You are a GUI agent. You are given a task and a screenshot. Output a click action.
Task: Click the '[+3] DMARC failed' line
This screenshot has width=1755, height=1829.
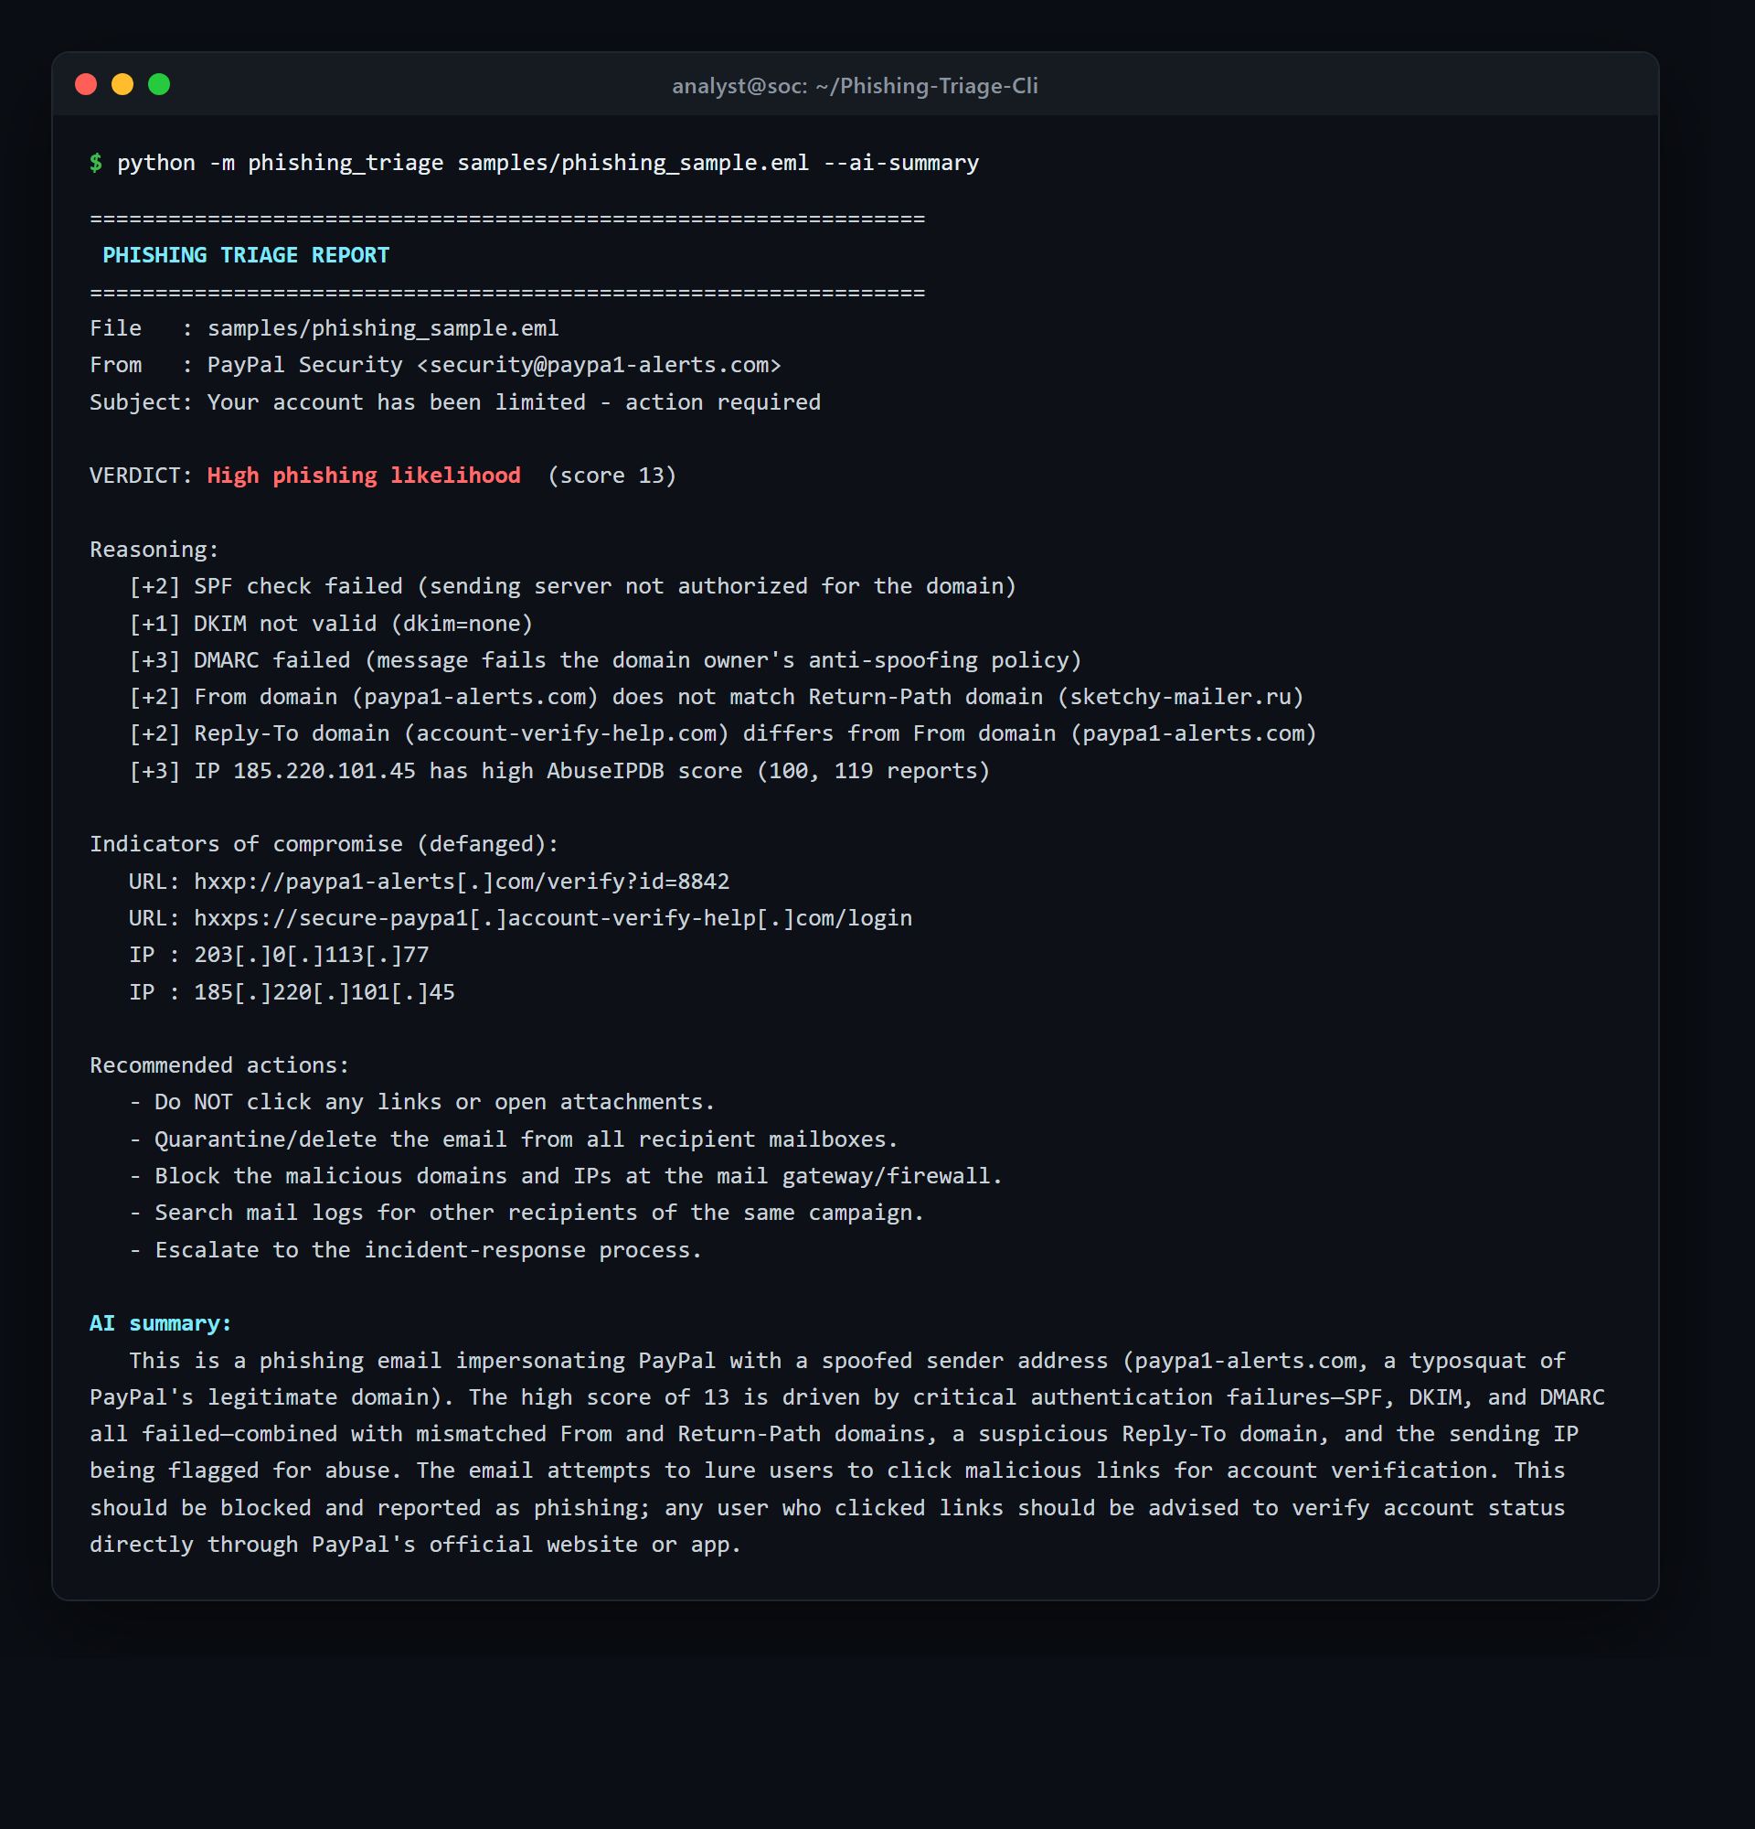(x=605, y=660)
